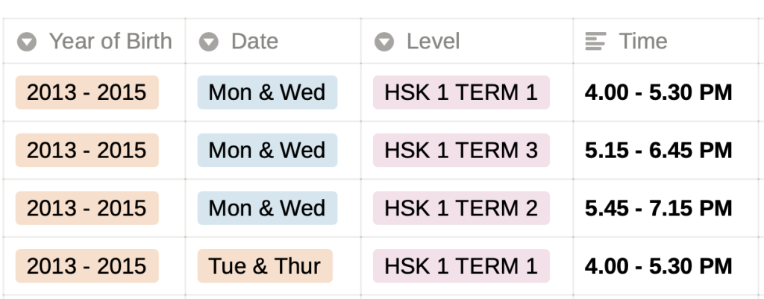The width and height of the screenshot is (764, 299).
Task: Open the Date column header menu
Action: click(273, 42)
